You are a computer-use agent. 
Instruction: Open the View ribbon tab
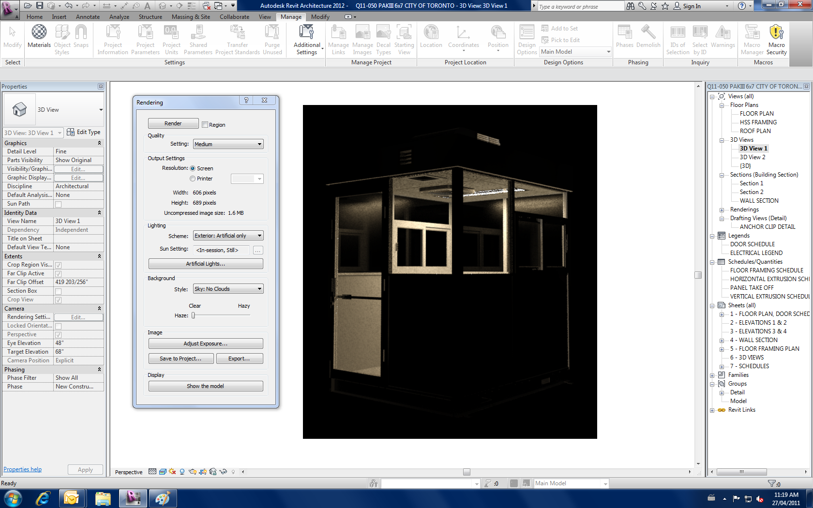(265, 17)
